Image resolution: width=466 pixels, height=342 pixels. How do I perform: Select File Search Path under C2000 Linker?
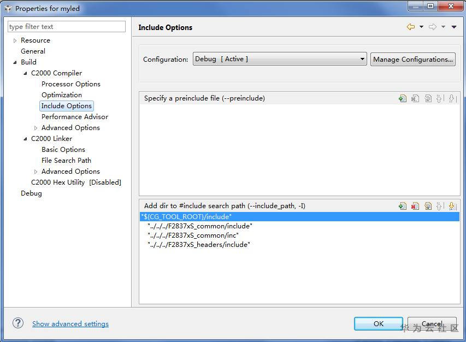[66, 161]
